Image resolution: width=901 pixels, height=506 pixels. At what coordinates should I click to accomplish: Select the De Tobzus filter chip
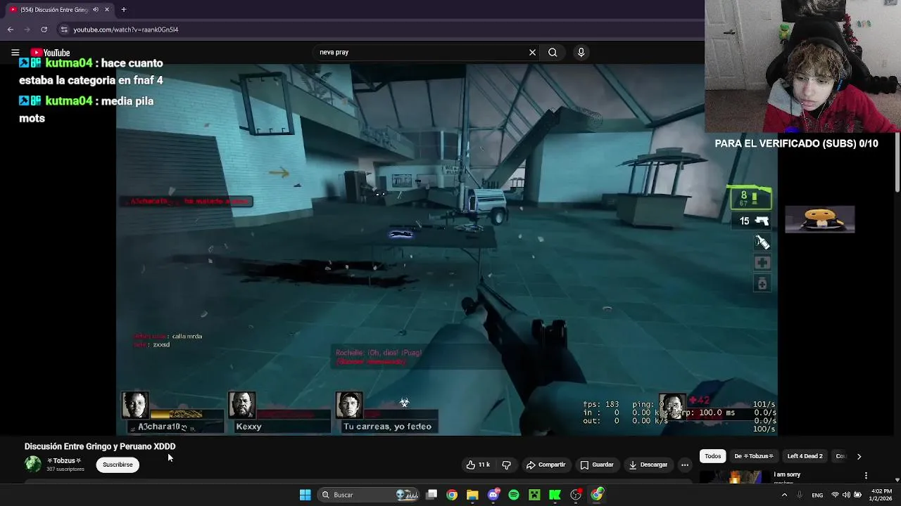coord(754,456)
